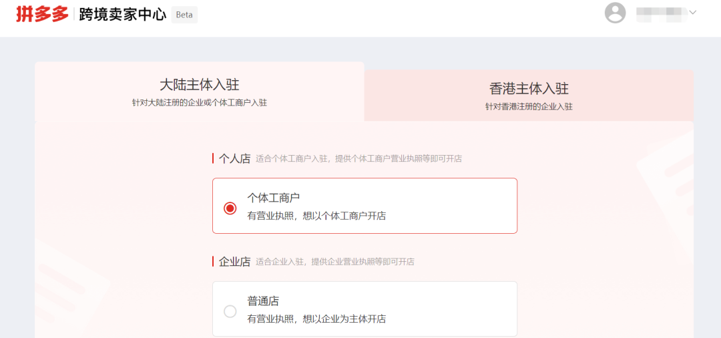This screenshot has width=721, height=338.
Task: Click the Beta badge
Action: point(184,15)
